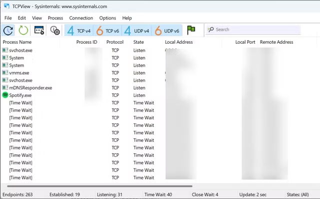Sort by Local Address column header
The image size is (320, 199).
coord(179,42)
